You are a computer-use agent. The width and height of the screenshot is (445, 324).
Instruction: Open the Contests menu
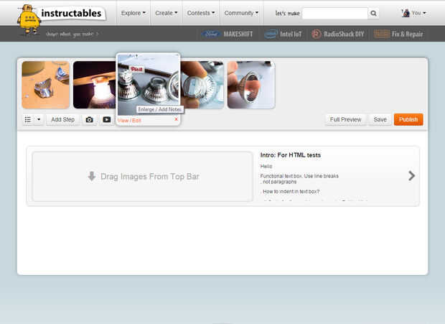pos(201,13)
